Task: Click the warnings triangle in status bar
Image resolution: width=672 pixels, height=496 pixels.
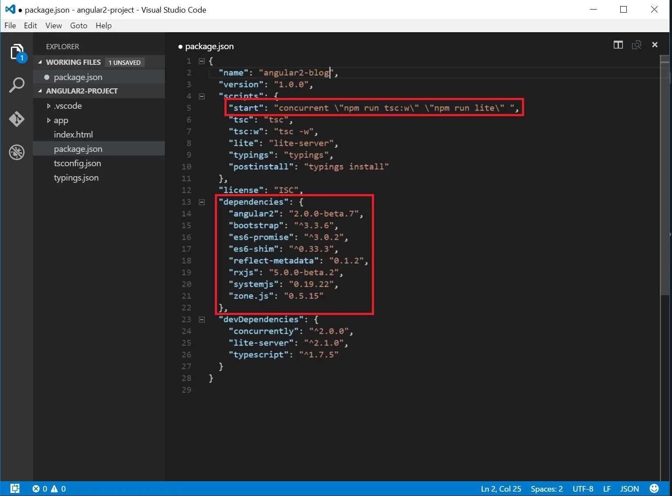Action: (54, 489)
